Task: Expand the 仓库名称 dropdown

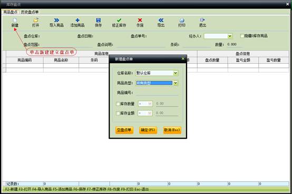Action: pyautogui.click(x=176, y=73)
